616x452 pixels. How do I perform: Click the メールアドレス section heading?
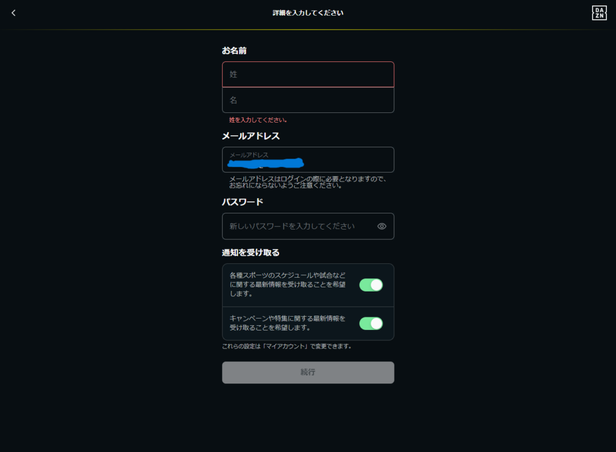pyautogui.click(x=251, y=136)
